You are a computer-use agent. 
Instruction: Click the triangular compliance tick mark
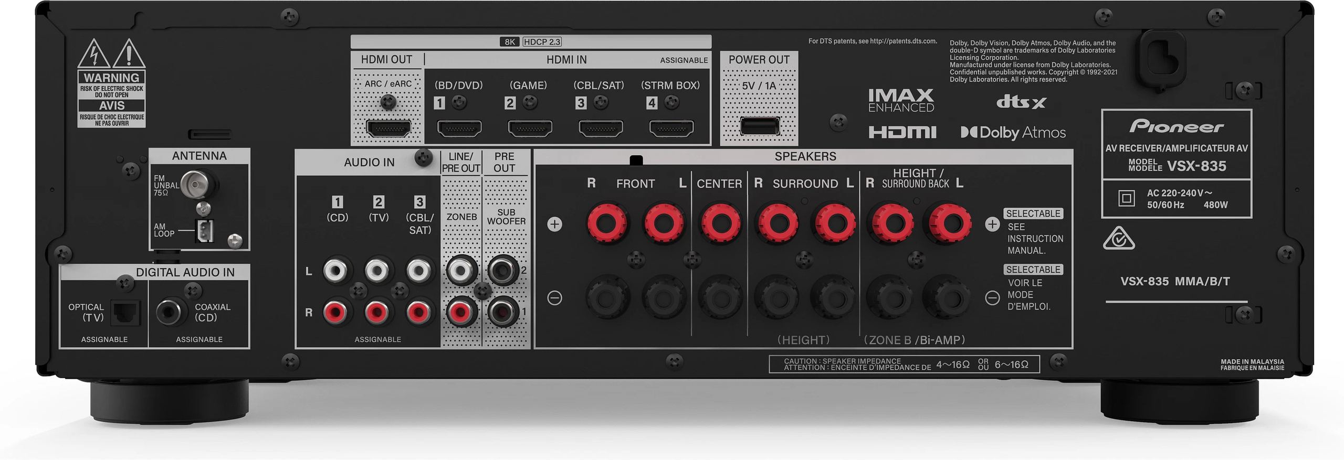coord(1119,239)
